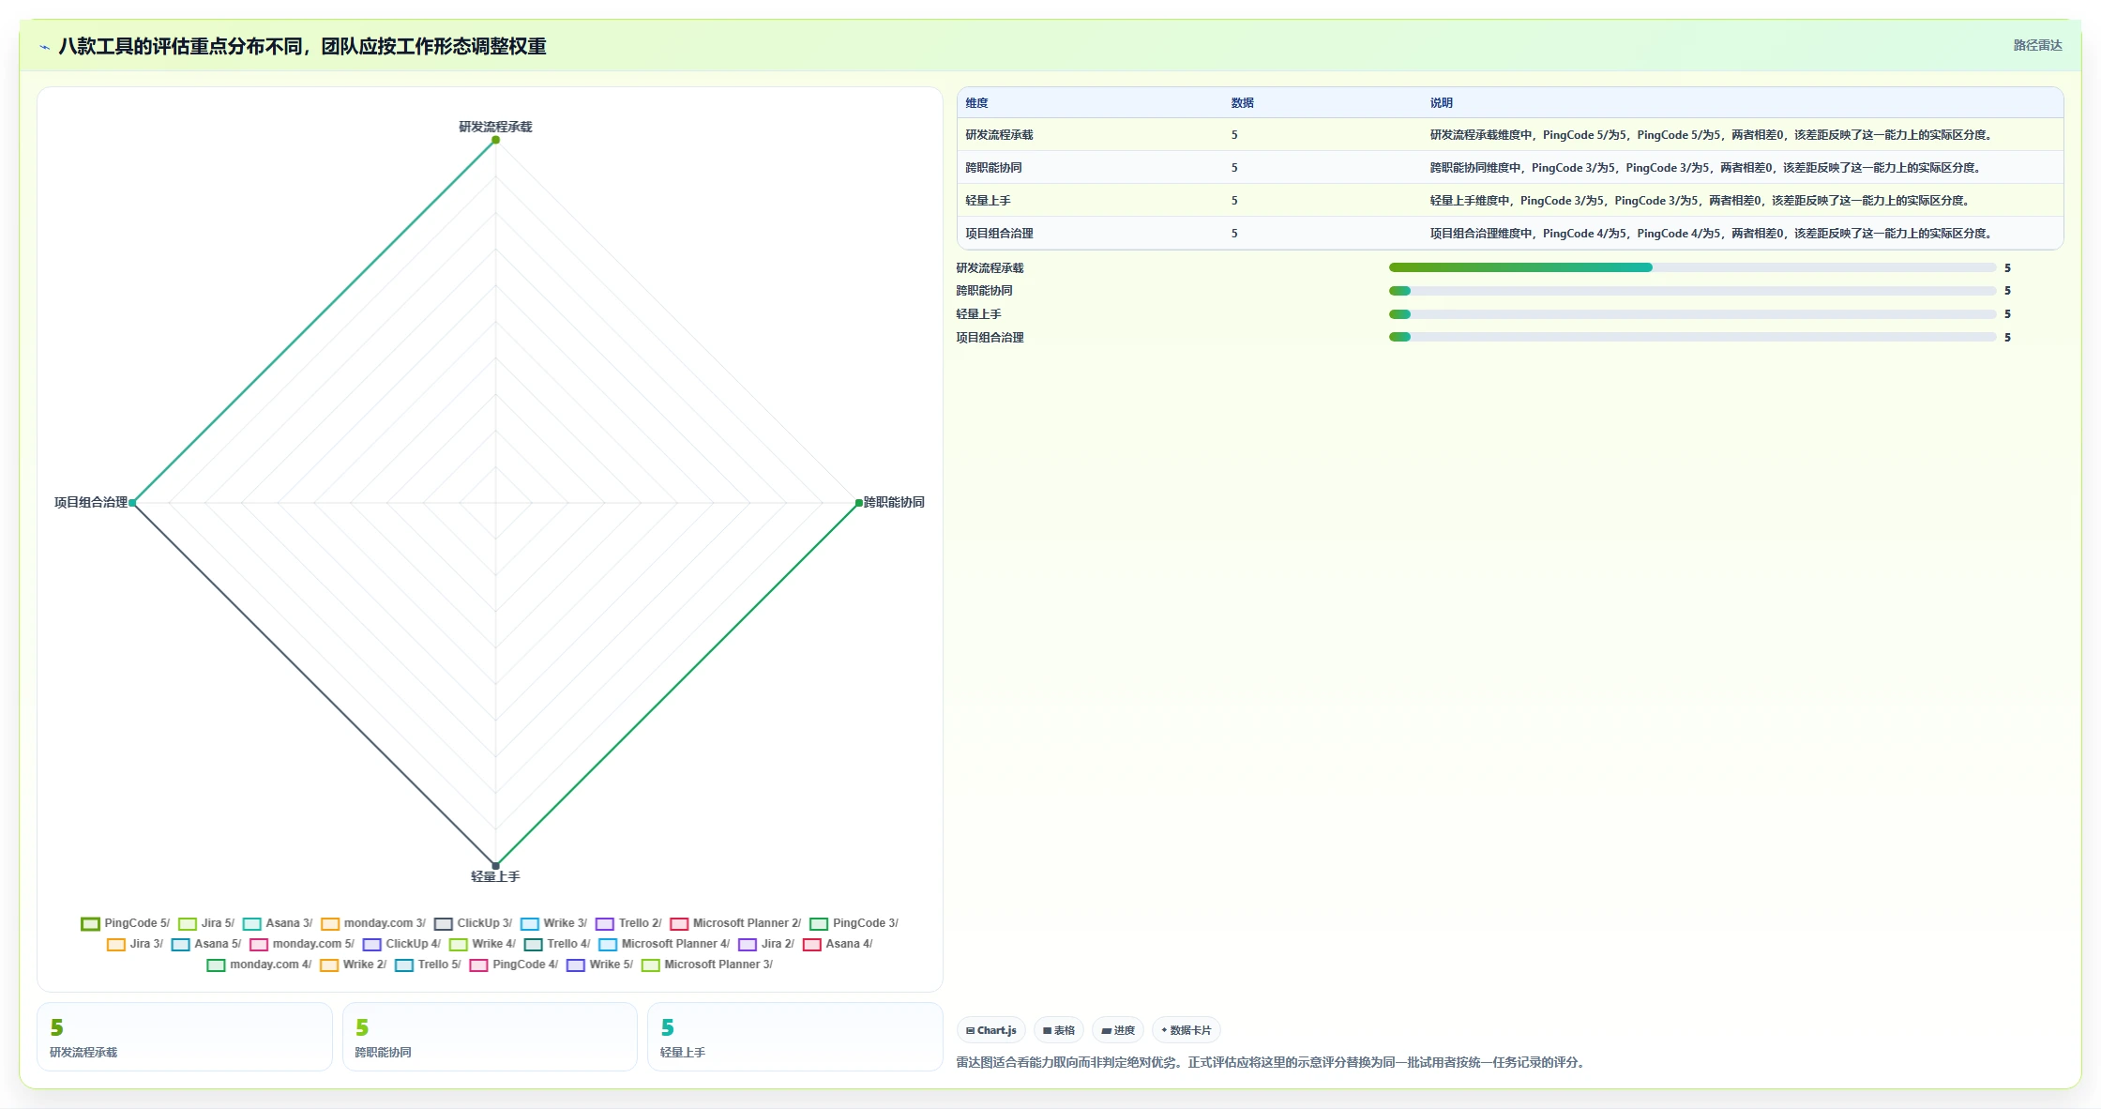The height and width of the screenshot is (1109, 2101).
Task: Toggle Microsoft Planner 2/ legend entry
Action: click(x=735, y=923)
